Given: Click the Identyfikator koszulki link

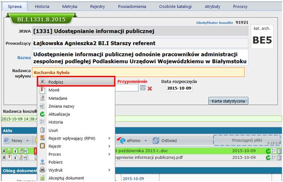Looking at the screenshot, I should click(215, 23).
